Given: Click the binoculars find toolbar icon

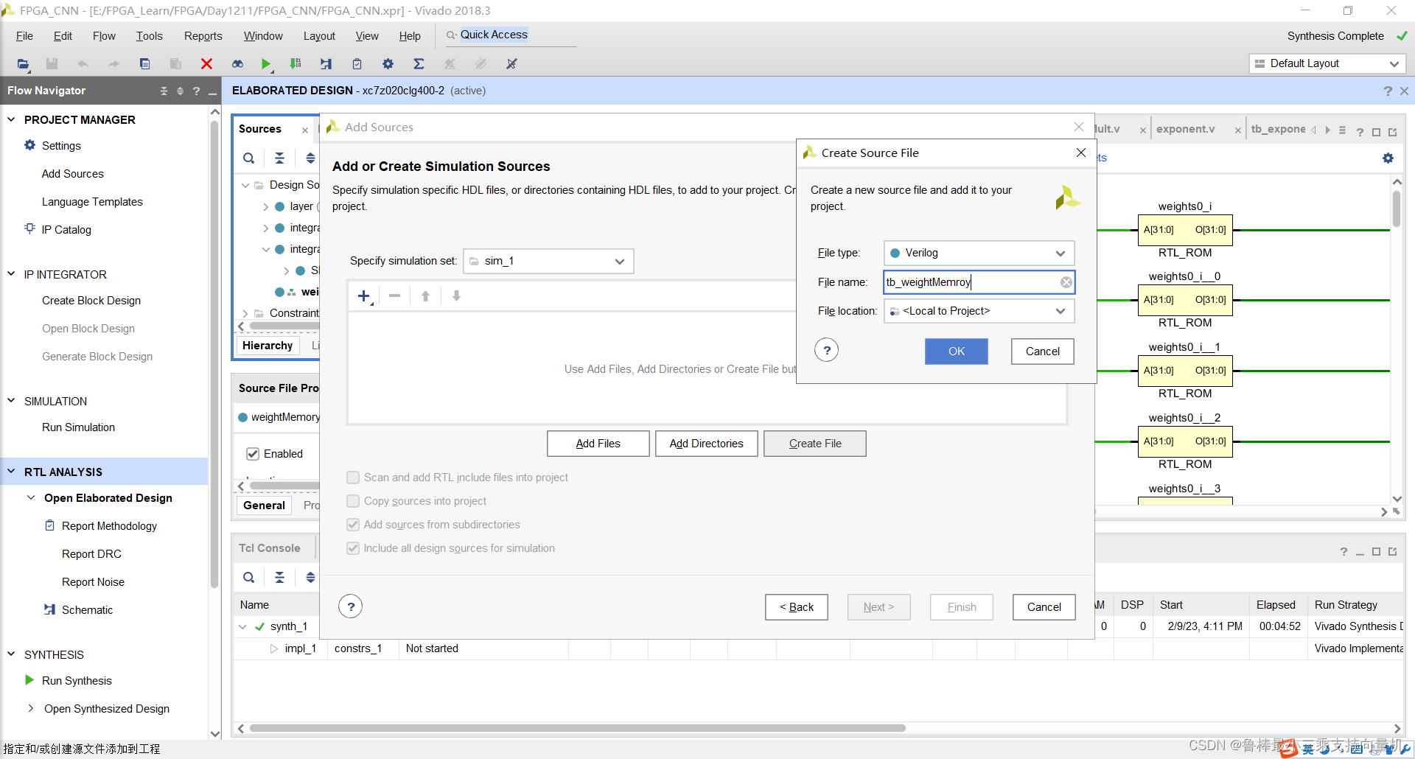Looking at the screenshot, I should (237, 64).
